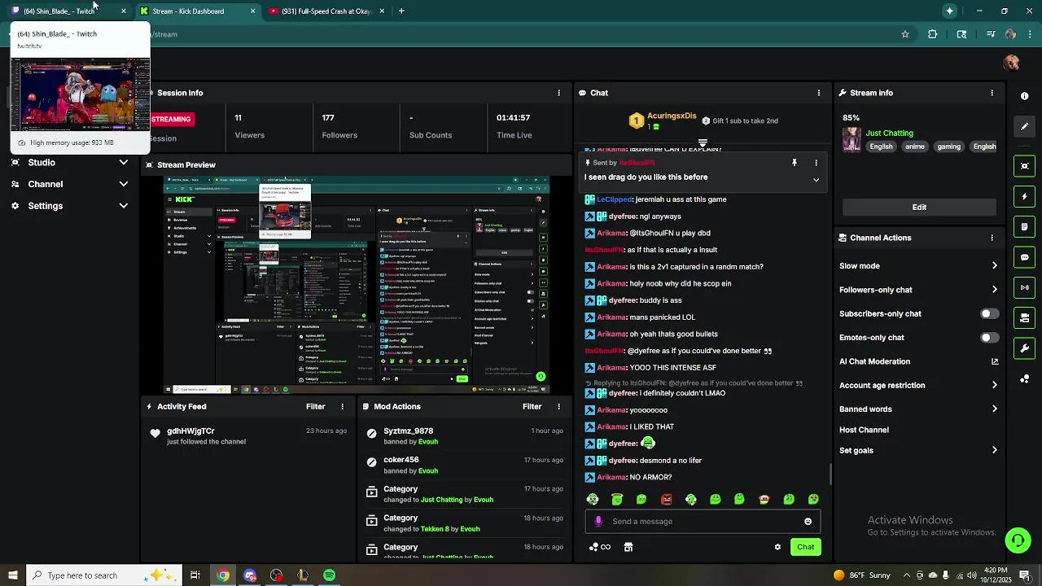1042x586 pixels.
Task: Open Chat panel options menu
Action: tap(818, 93)
